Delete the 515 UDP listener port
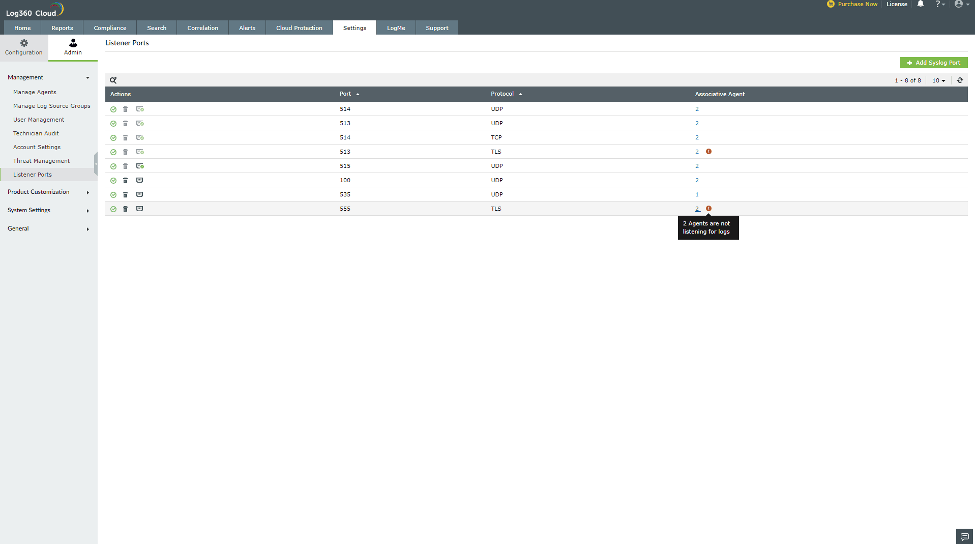The image size is (975, 544). (126, 166)
